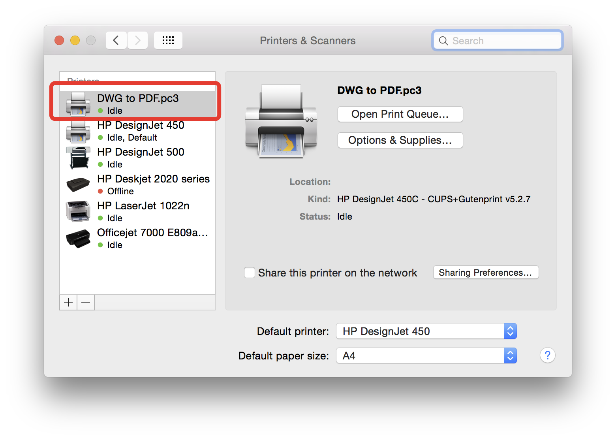The height and width of the screenshot is (440, 616).
Task: Select the HP DesignJet 500 plotter icon
Action: pos(78,158)
